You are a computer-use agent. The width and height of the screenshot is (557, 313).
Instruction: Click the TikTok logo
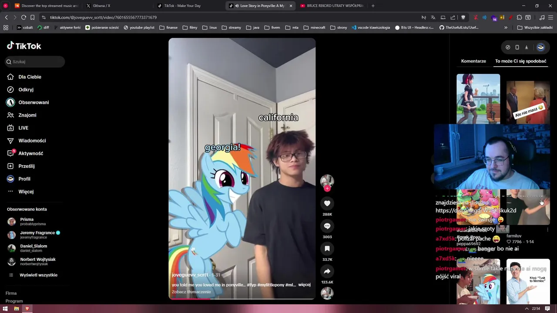(24, 46)
